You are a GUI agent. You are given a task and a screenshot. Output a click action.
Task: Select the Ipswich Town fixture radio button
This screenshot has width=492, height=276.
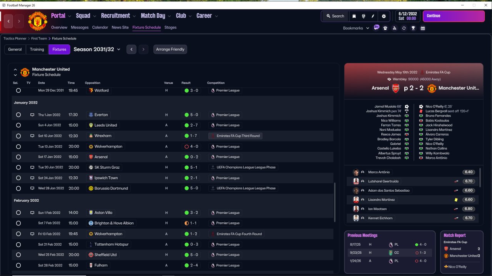18,178
